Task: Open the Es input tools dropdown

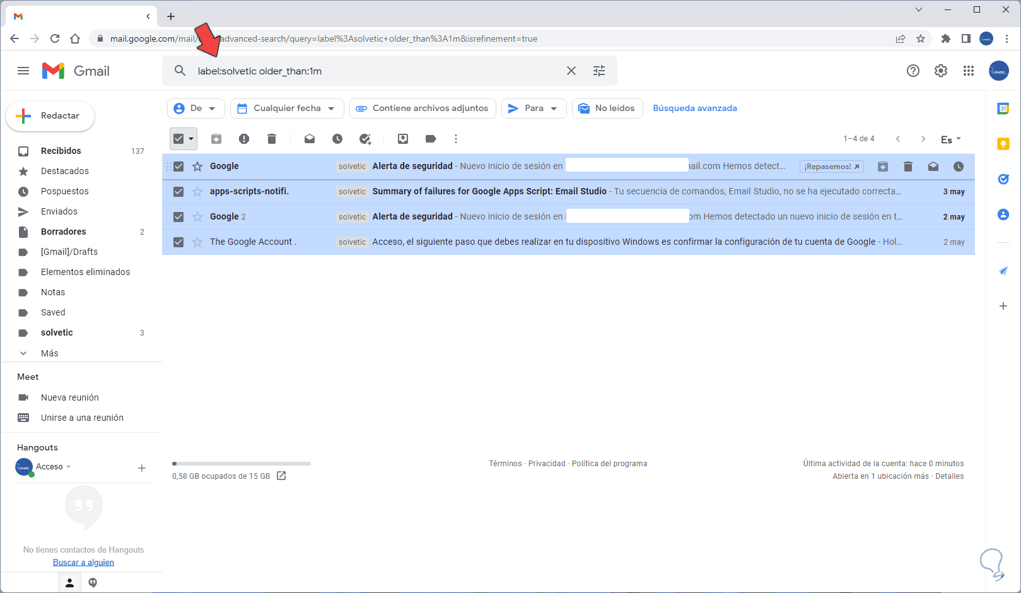Action: [951, 139]
